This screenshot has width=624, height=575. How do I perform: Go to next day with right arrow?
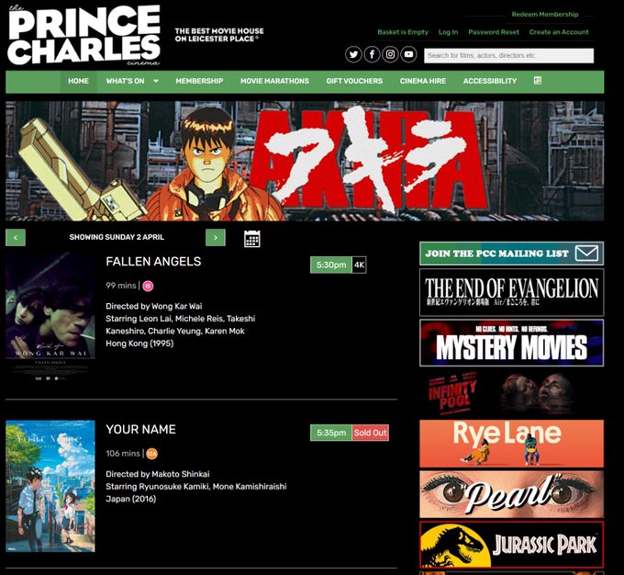point(216,238)
